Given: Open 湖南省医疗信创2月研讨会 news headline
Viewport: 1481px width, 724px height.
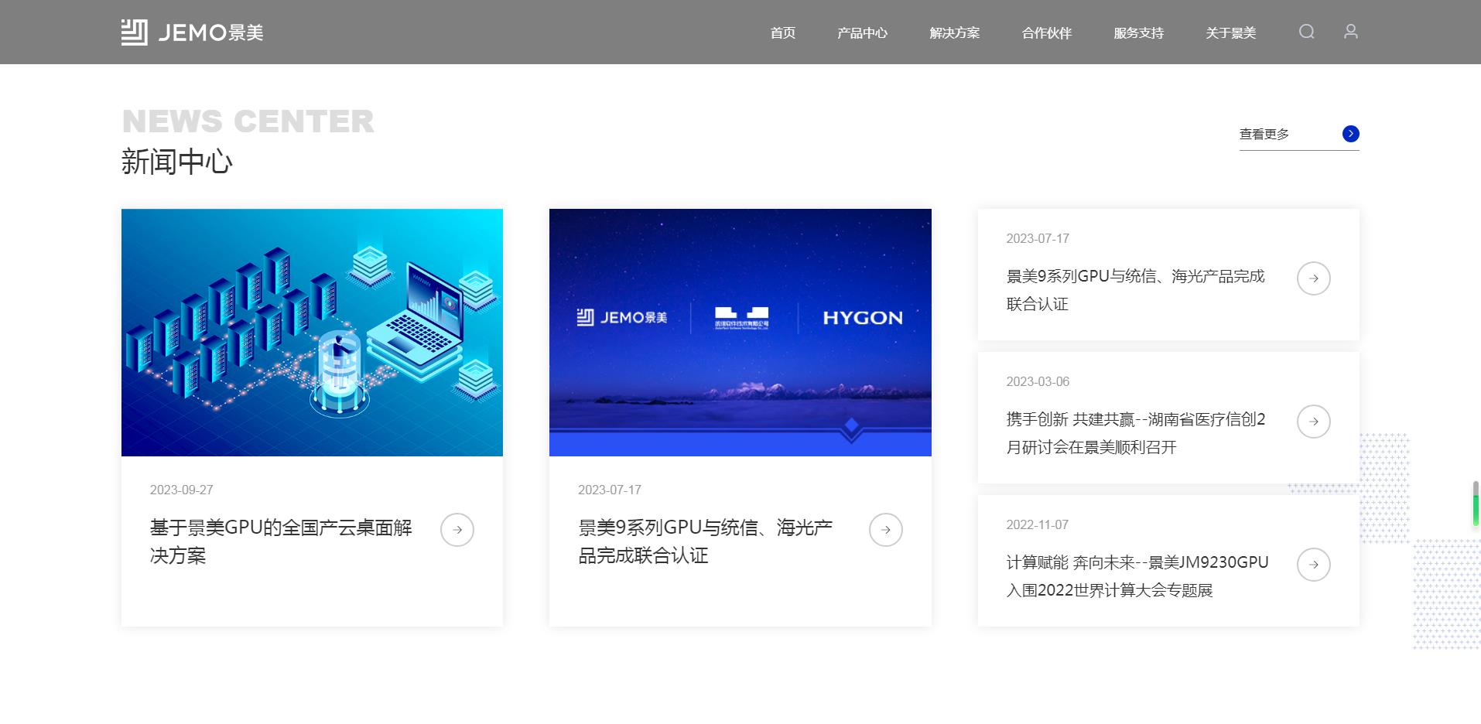Looking at the screenshot, I should click(1135, 433).
